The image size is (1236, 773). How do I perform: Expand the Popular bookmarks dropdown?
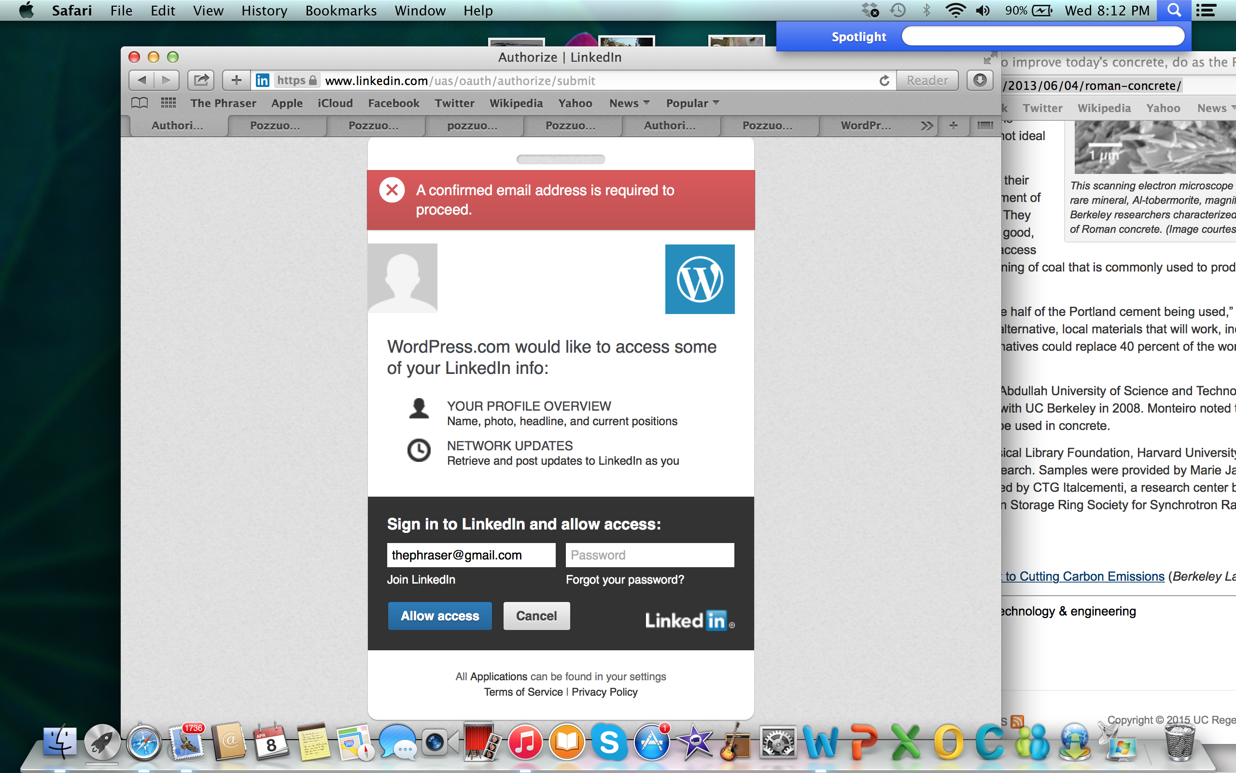click(x=692, y=103)
